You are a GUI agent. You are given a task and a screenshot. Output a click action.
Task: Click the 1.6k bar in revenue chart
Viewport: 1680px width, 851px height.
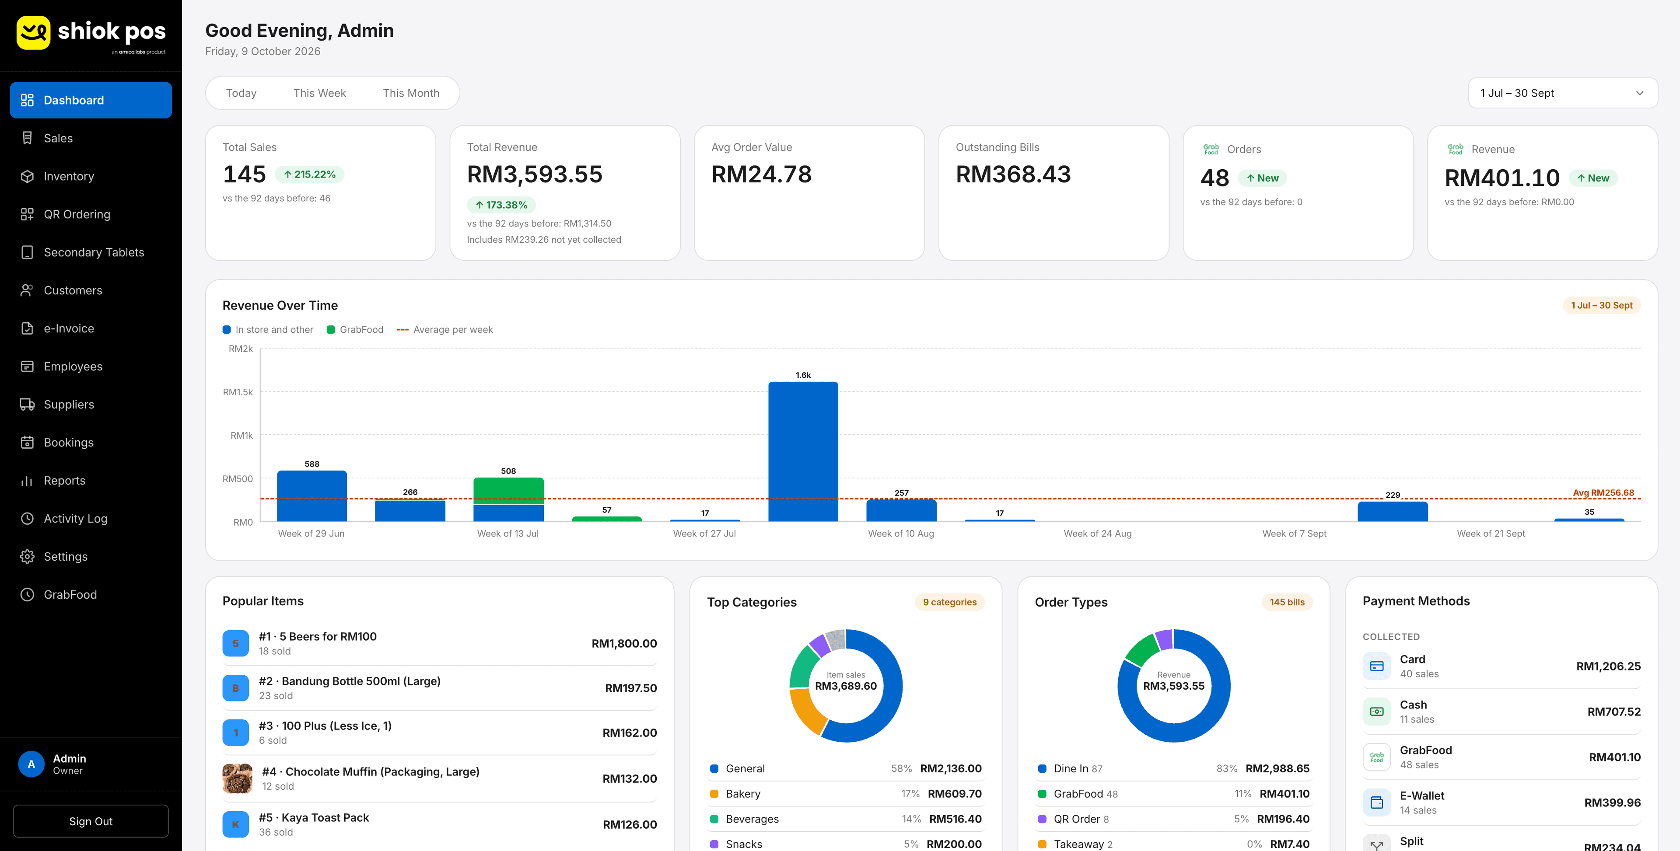point(803,451)
